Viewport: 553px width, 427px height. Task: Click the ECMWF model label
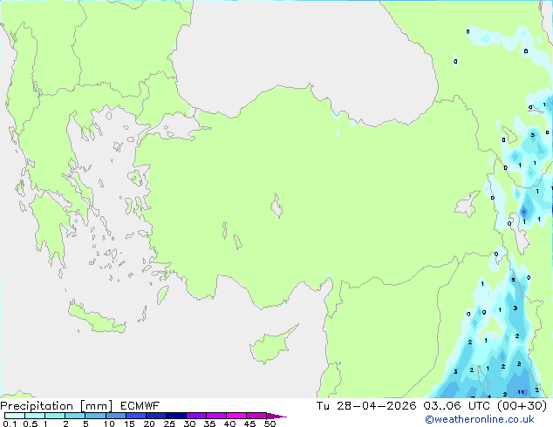point(140,406)
